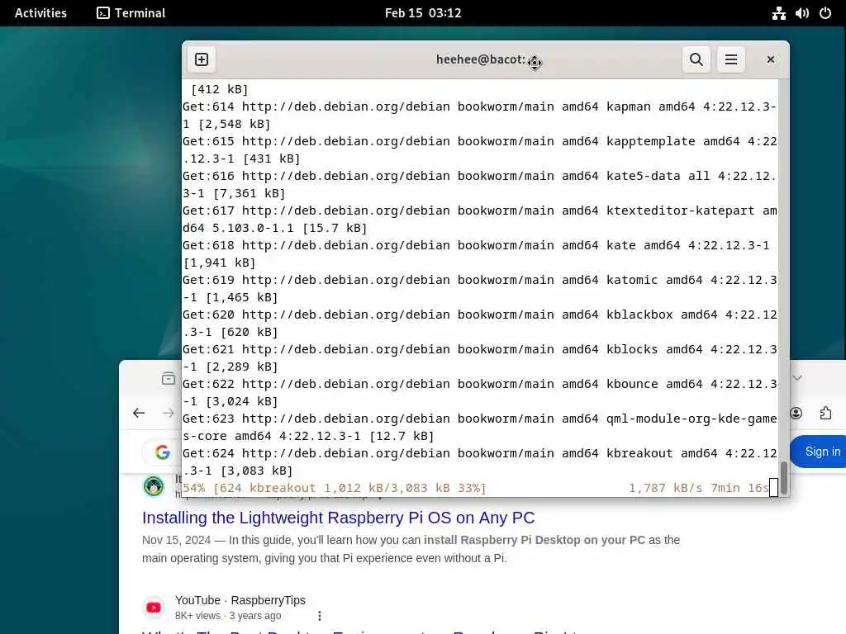Image resolution: width=846 pixels, height=634 pixels.
Task: Expand the browser tab list chevron
Action: point(797,378)
